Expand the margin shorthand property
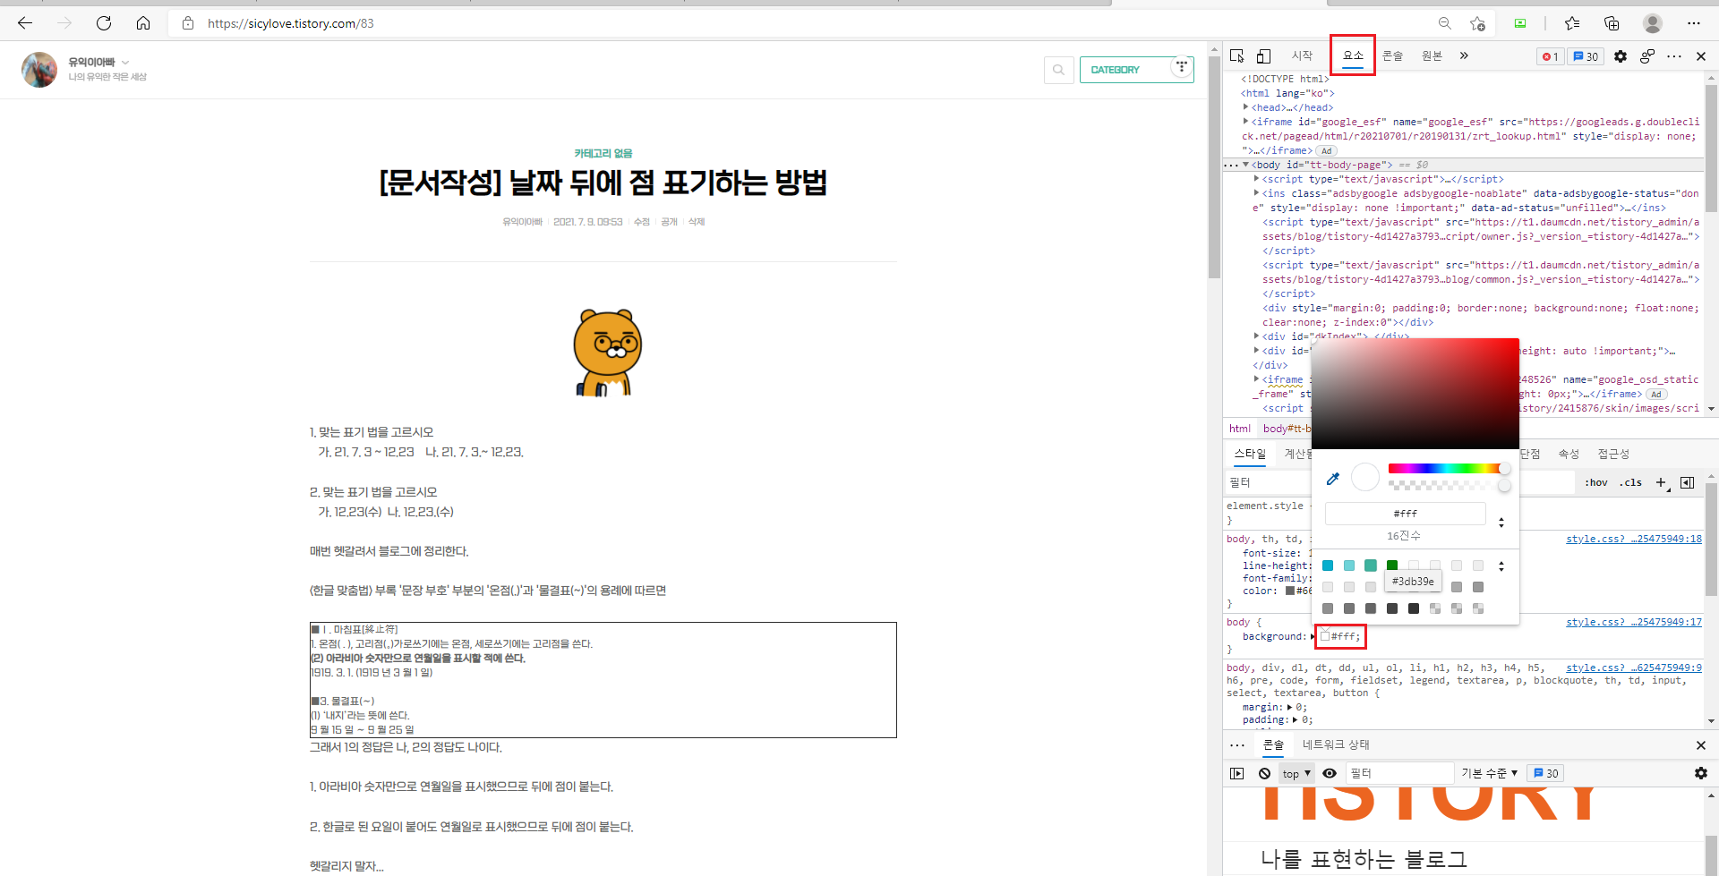The image size is (1719, 876). coord(1289,707)
